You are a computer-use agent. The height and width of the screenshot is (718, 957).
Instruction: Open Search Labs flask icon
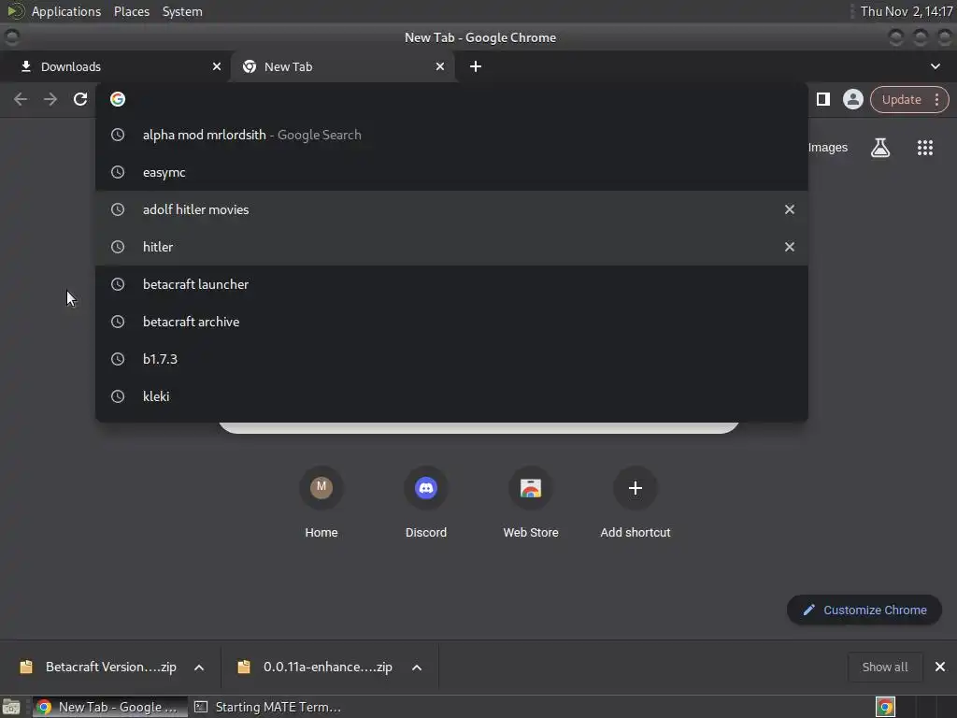click(x=880, y=147)
